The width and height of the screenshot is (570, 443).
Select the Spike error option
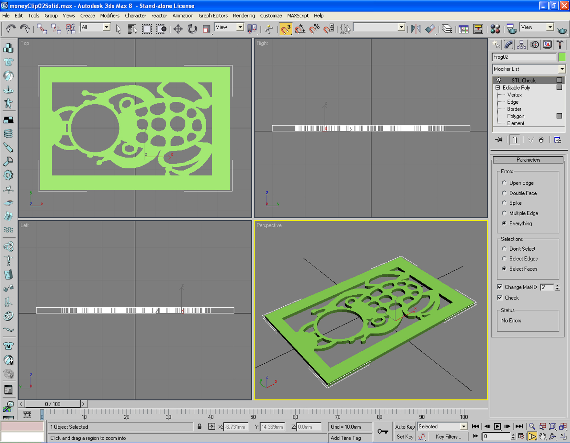coord(504,203)
